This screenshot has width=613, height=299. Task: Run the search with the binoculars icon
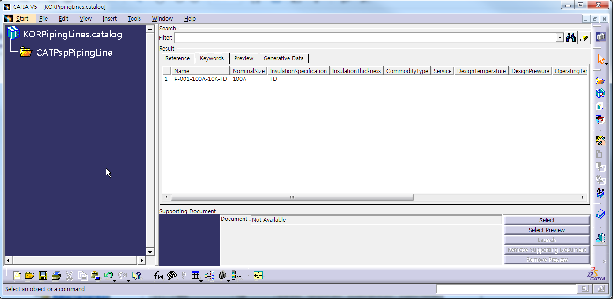(571, 38)
